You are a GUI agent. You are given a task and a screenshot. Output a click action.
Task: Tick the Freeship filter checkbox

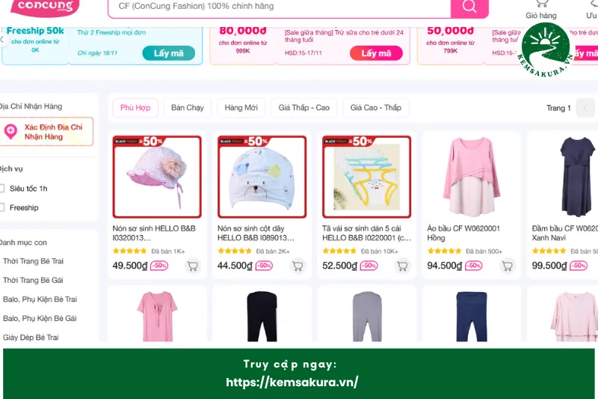[x=1, y=207]
